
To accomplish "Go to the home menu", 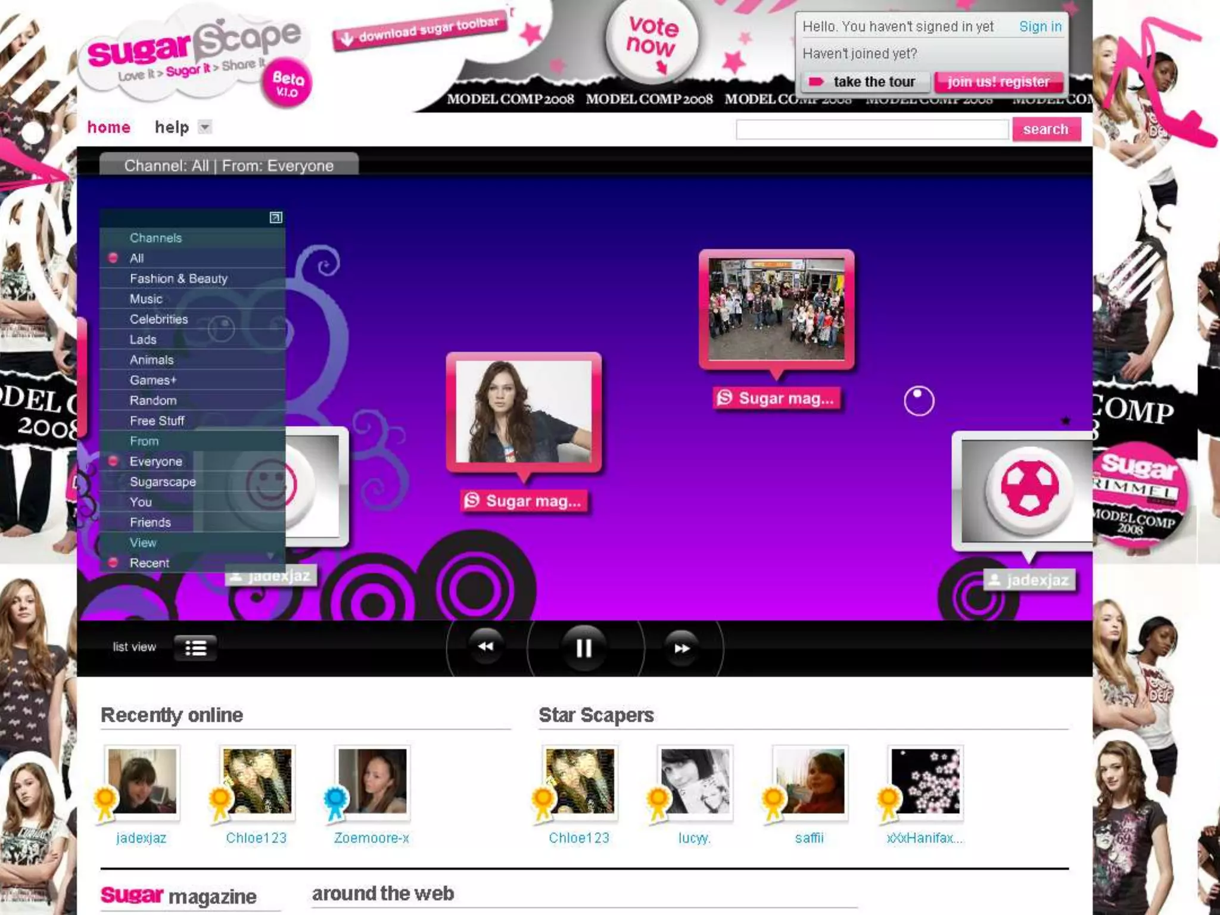I will (x=108, y=127).
